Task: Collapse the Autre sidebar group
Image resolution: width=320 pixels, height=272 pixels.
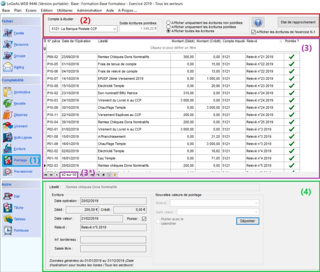Action: [x=21, y=185]
